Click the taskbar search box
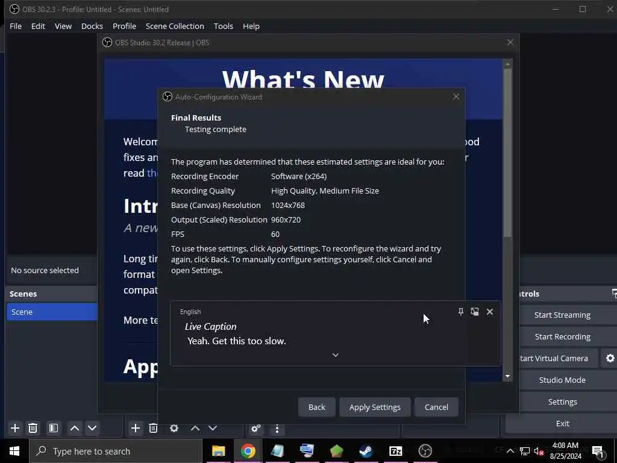The width and height of the screenshot is (617, 463). coord(116,451)
